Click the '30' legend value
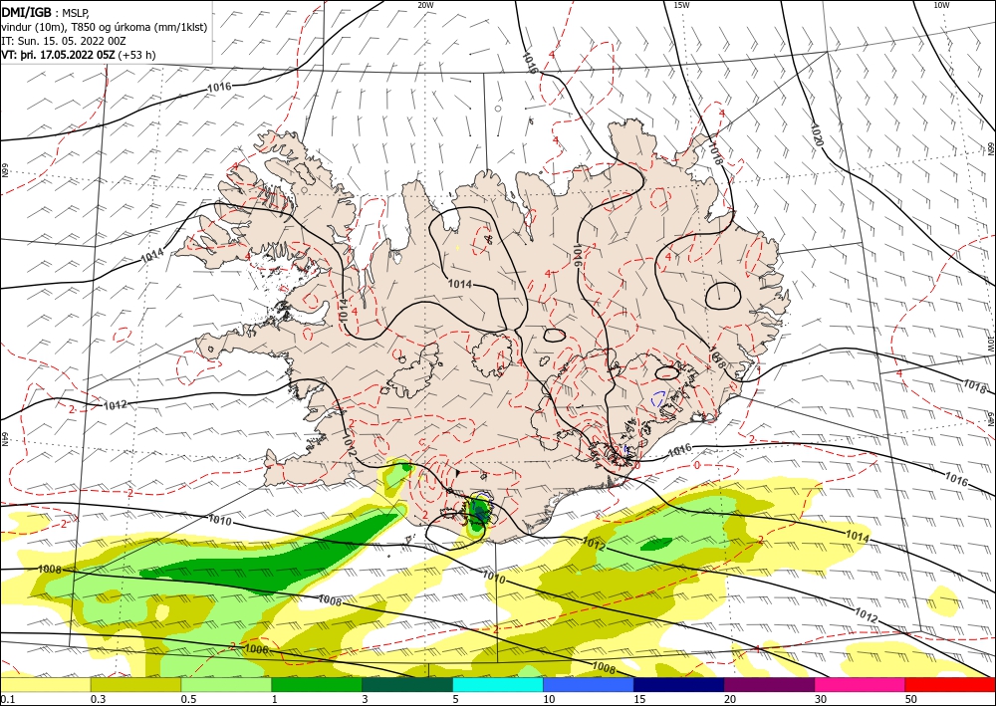 coord(821,699)
